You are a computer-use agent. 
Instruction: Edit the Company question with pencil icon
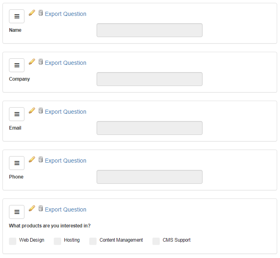(32, 62)
